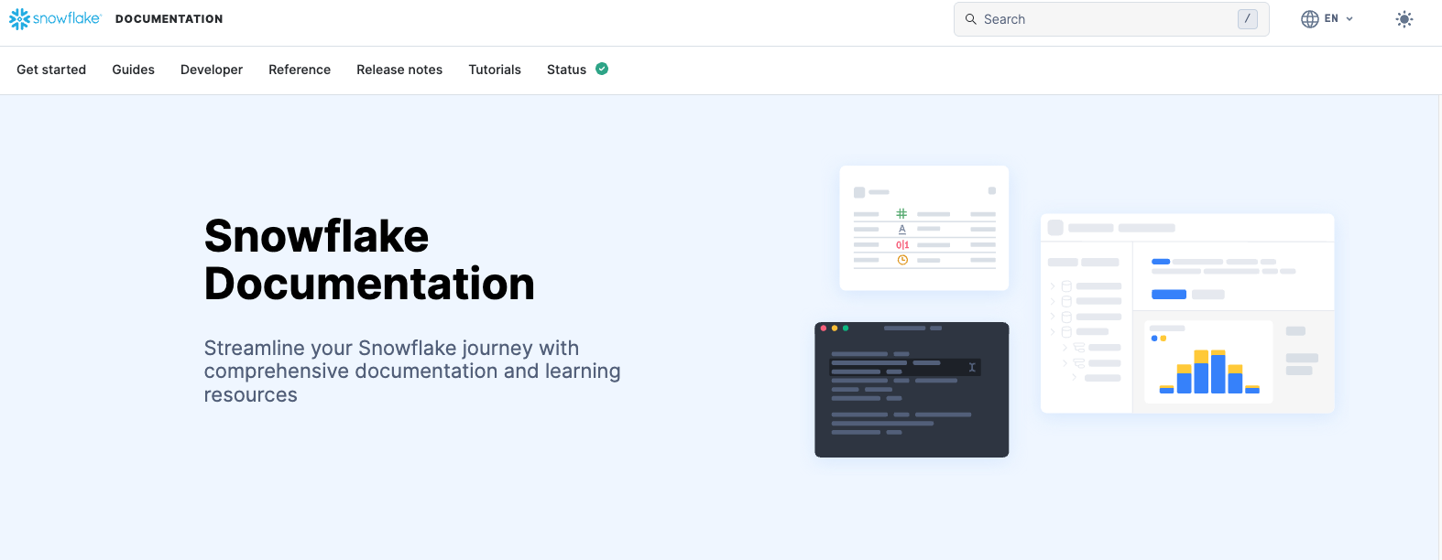Open the Release notes tab

tap(399, 70)
